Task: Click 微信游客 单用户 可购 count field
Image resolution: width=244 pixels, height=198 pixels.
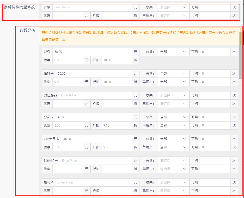Action: pyautogui.click(x=215, y=104)
